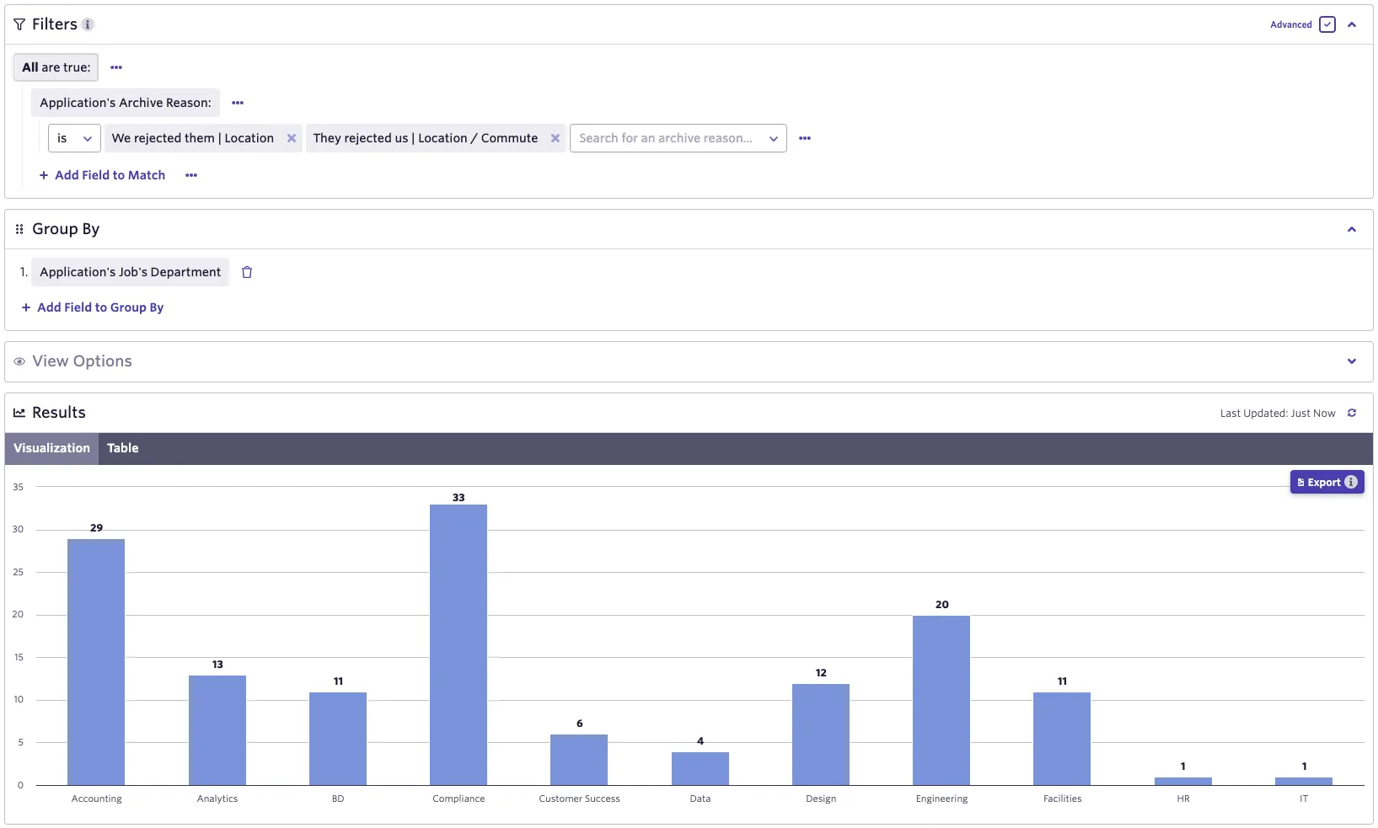
Task: Click the Filters info icon
Action: click(88, 24)
